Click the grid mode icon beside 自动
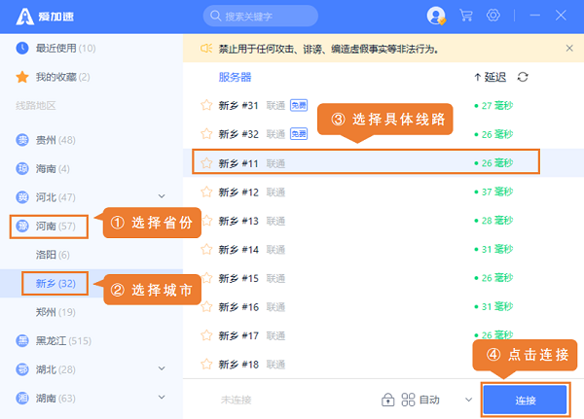This screenshot has height=419, width=584. coord(408,400)
